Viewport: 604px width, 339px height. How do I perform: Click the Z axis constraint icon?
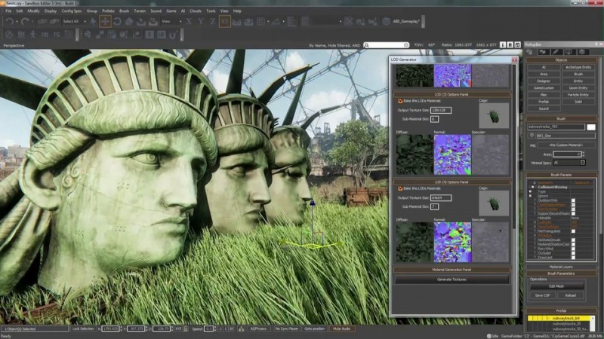coord(214,21)
